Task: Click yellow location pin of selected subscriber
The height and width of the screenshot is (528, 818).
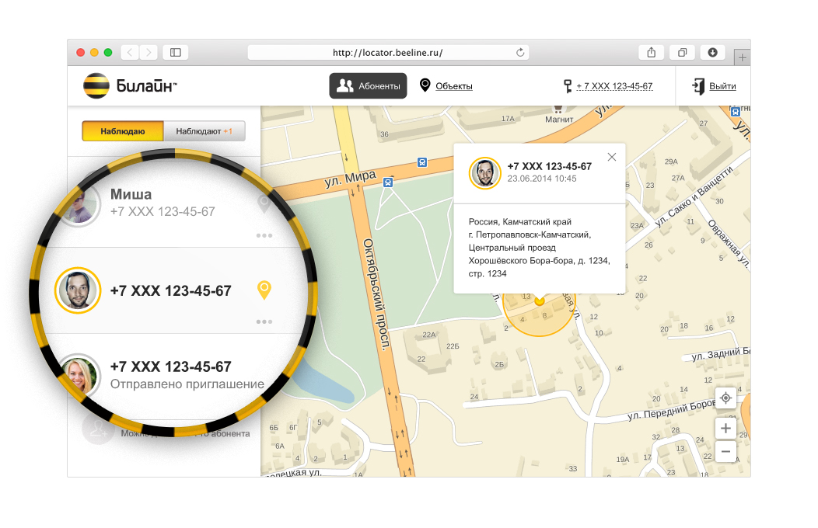Action: [x=264, y=290]
